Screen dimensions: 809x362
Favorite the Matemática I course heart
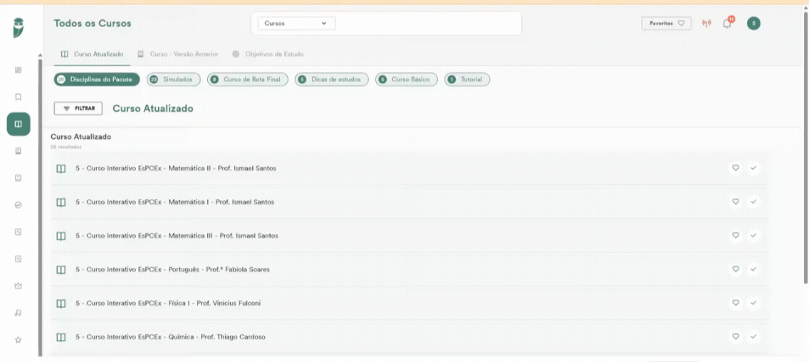tap(736, 202)
